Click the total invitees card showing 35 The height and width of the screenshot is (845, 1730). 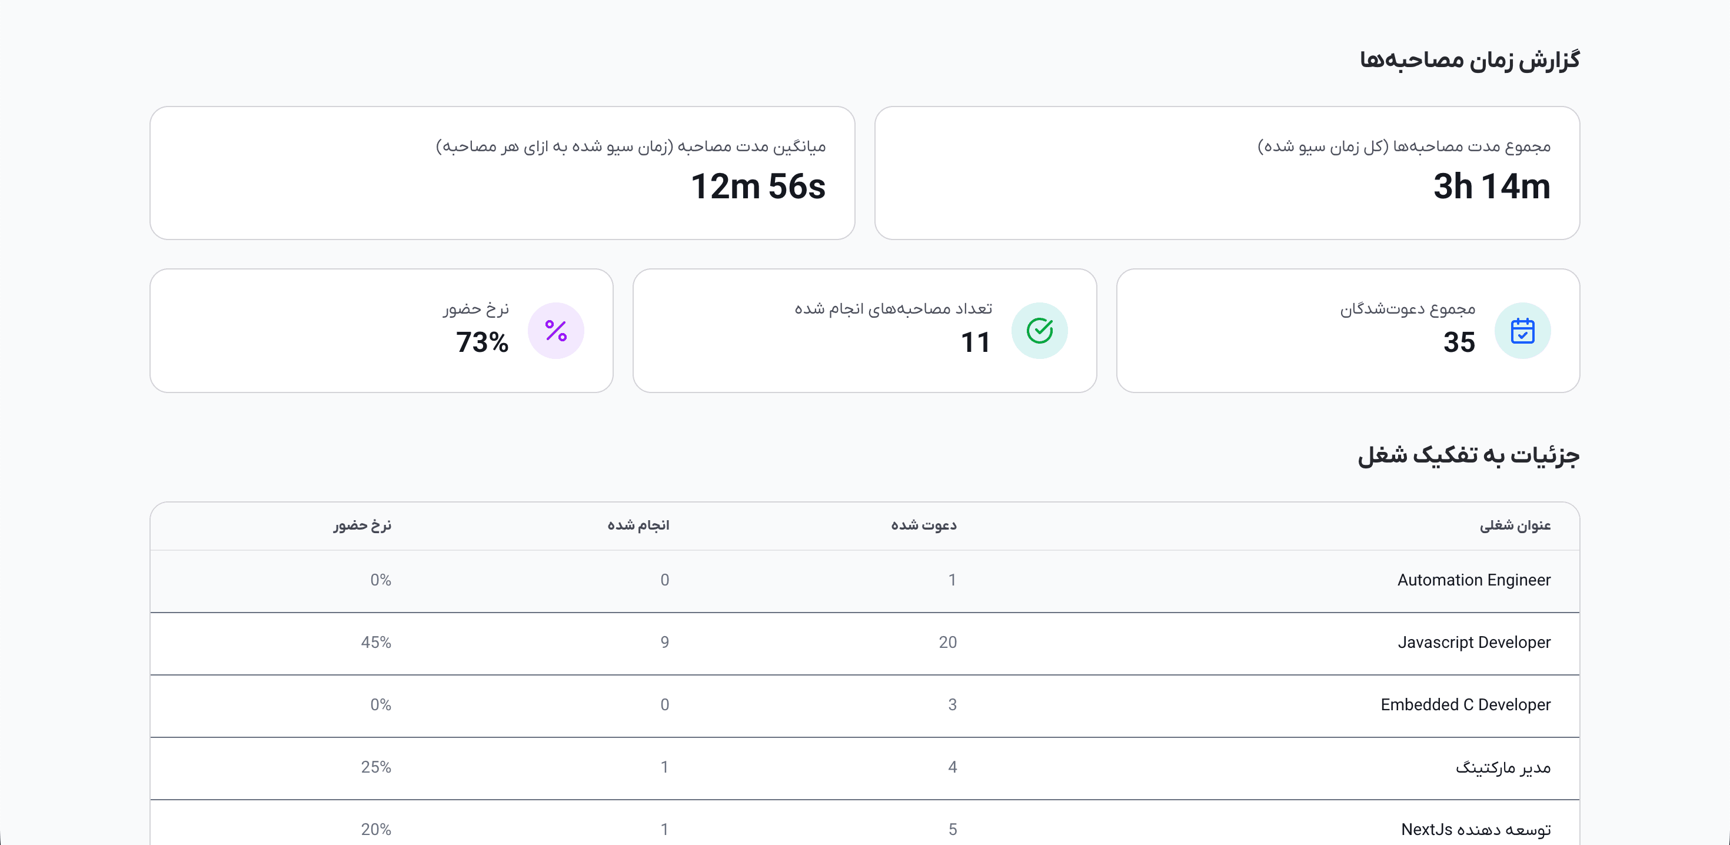point(1347,331)
